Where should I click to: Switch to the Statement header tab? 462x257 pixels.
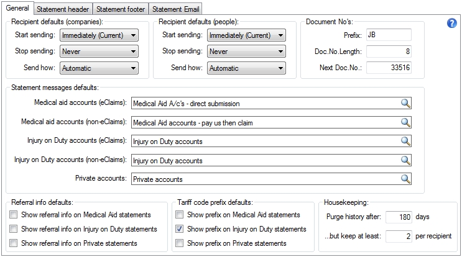click(63, 9)
